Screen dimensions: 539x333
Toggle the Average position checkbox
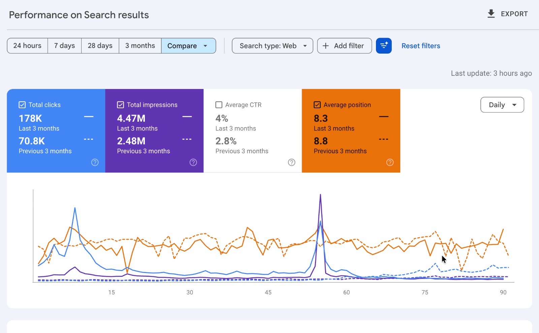click(x=317, y=105)
